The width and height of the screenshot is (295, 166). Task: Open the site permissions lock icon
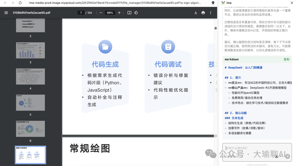(213, 3)
